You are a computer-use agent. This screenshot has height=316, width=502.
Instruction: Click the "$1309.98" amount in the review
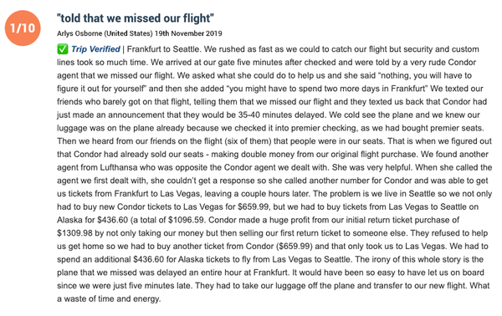[74, 233]
